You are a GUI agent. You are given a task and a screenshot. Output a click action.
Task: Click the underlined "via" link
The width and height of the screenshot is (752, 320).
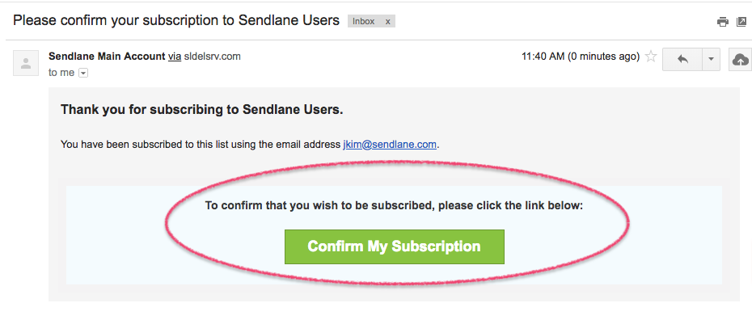[x=175, y=56]
